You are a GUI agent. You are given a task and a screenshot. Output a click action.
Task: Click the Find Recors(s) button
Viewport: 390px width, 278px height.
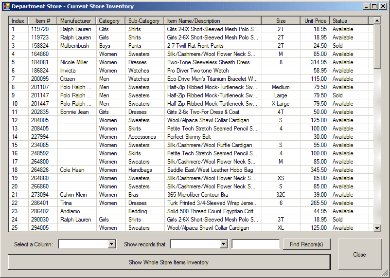(306, 244)
